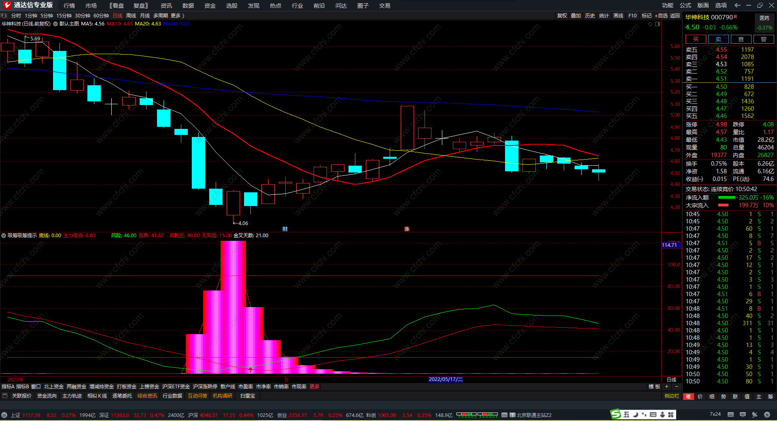Click the 复权 toolbar button
This screenshot has width=777, height=421.
tap(562, 16)
